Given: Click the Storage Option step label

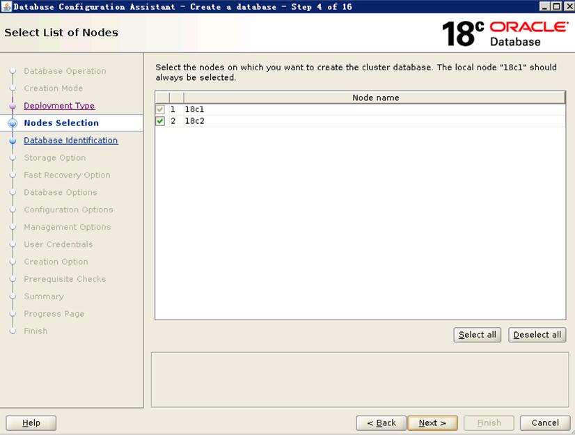Looking at the screenshot, I should point(54,158).
